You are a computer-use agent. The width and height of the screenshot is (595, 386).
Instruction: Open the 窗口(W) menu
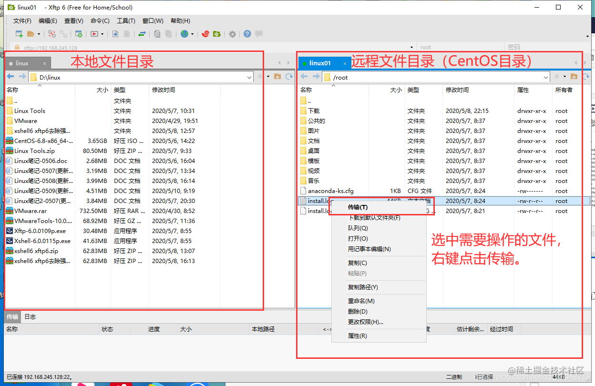153,21
